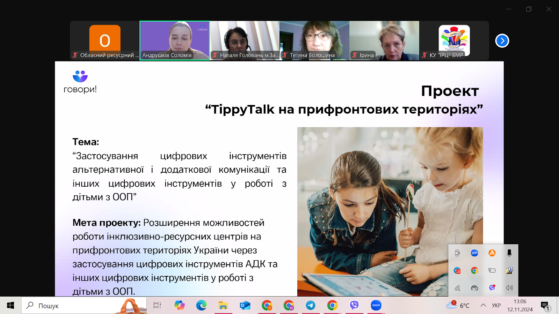Open OneDrive crossed-out cloud tray icon
Screen dimensions: 559x314
click(x=474, y=288)
